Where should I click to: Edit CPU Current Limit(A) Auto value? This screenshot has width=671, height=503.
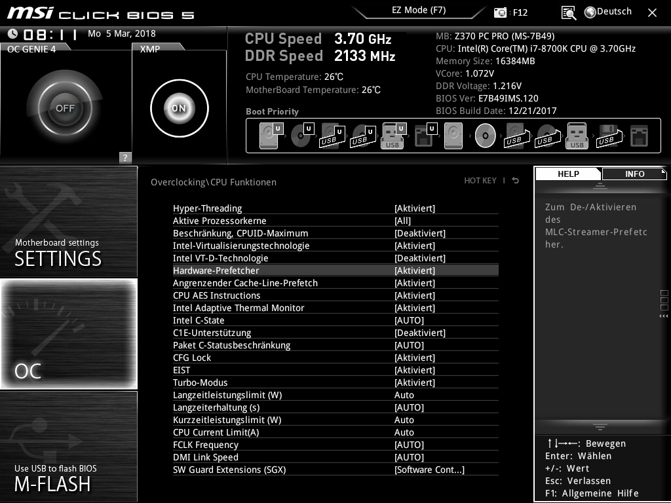pyautogui.click(x=404, y=432)
